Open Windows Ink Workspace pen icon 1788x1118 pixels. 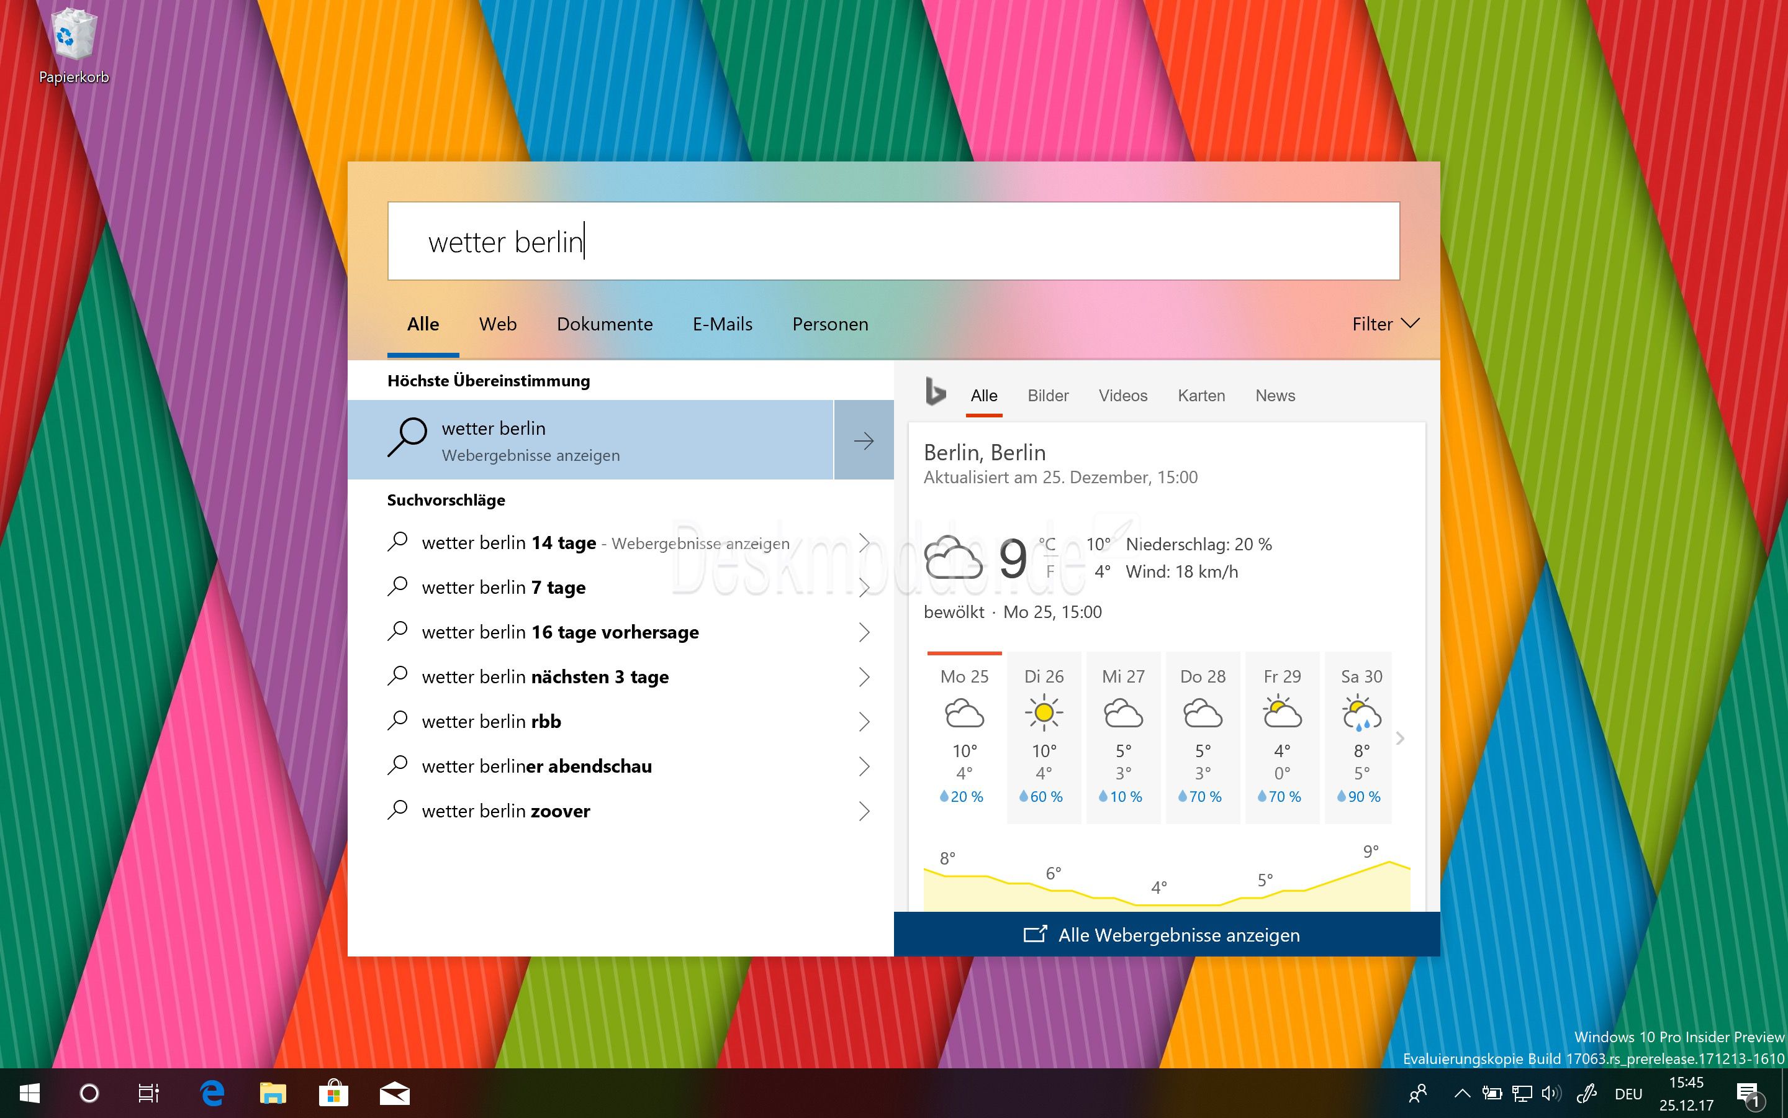coord(1586,1093)
